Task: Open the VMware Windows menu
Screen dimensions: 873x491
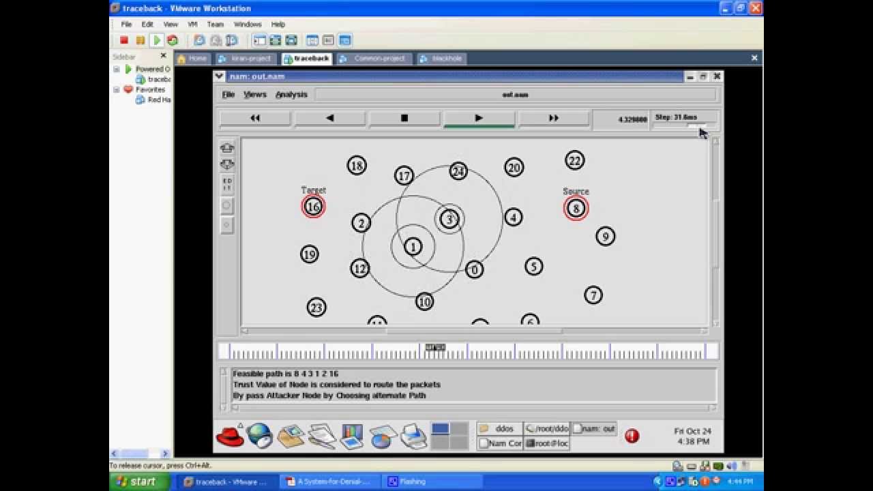Action: [248, 24]
